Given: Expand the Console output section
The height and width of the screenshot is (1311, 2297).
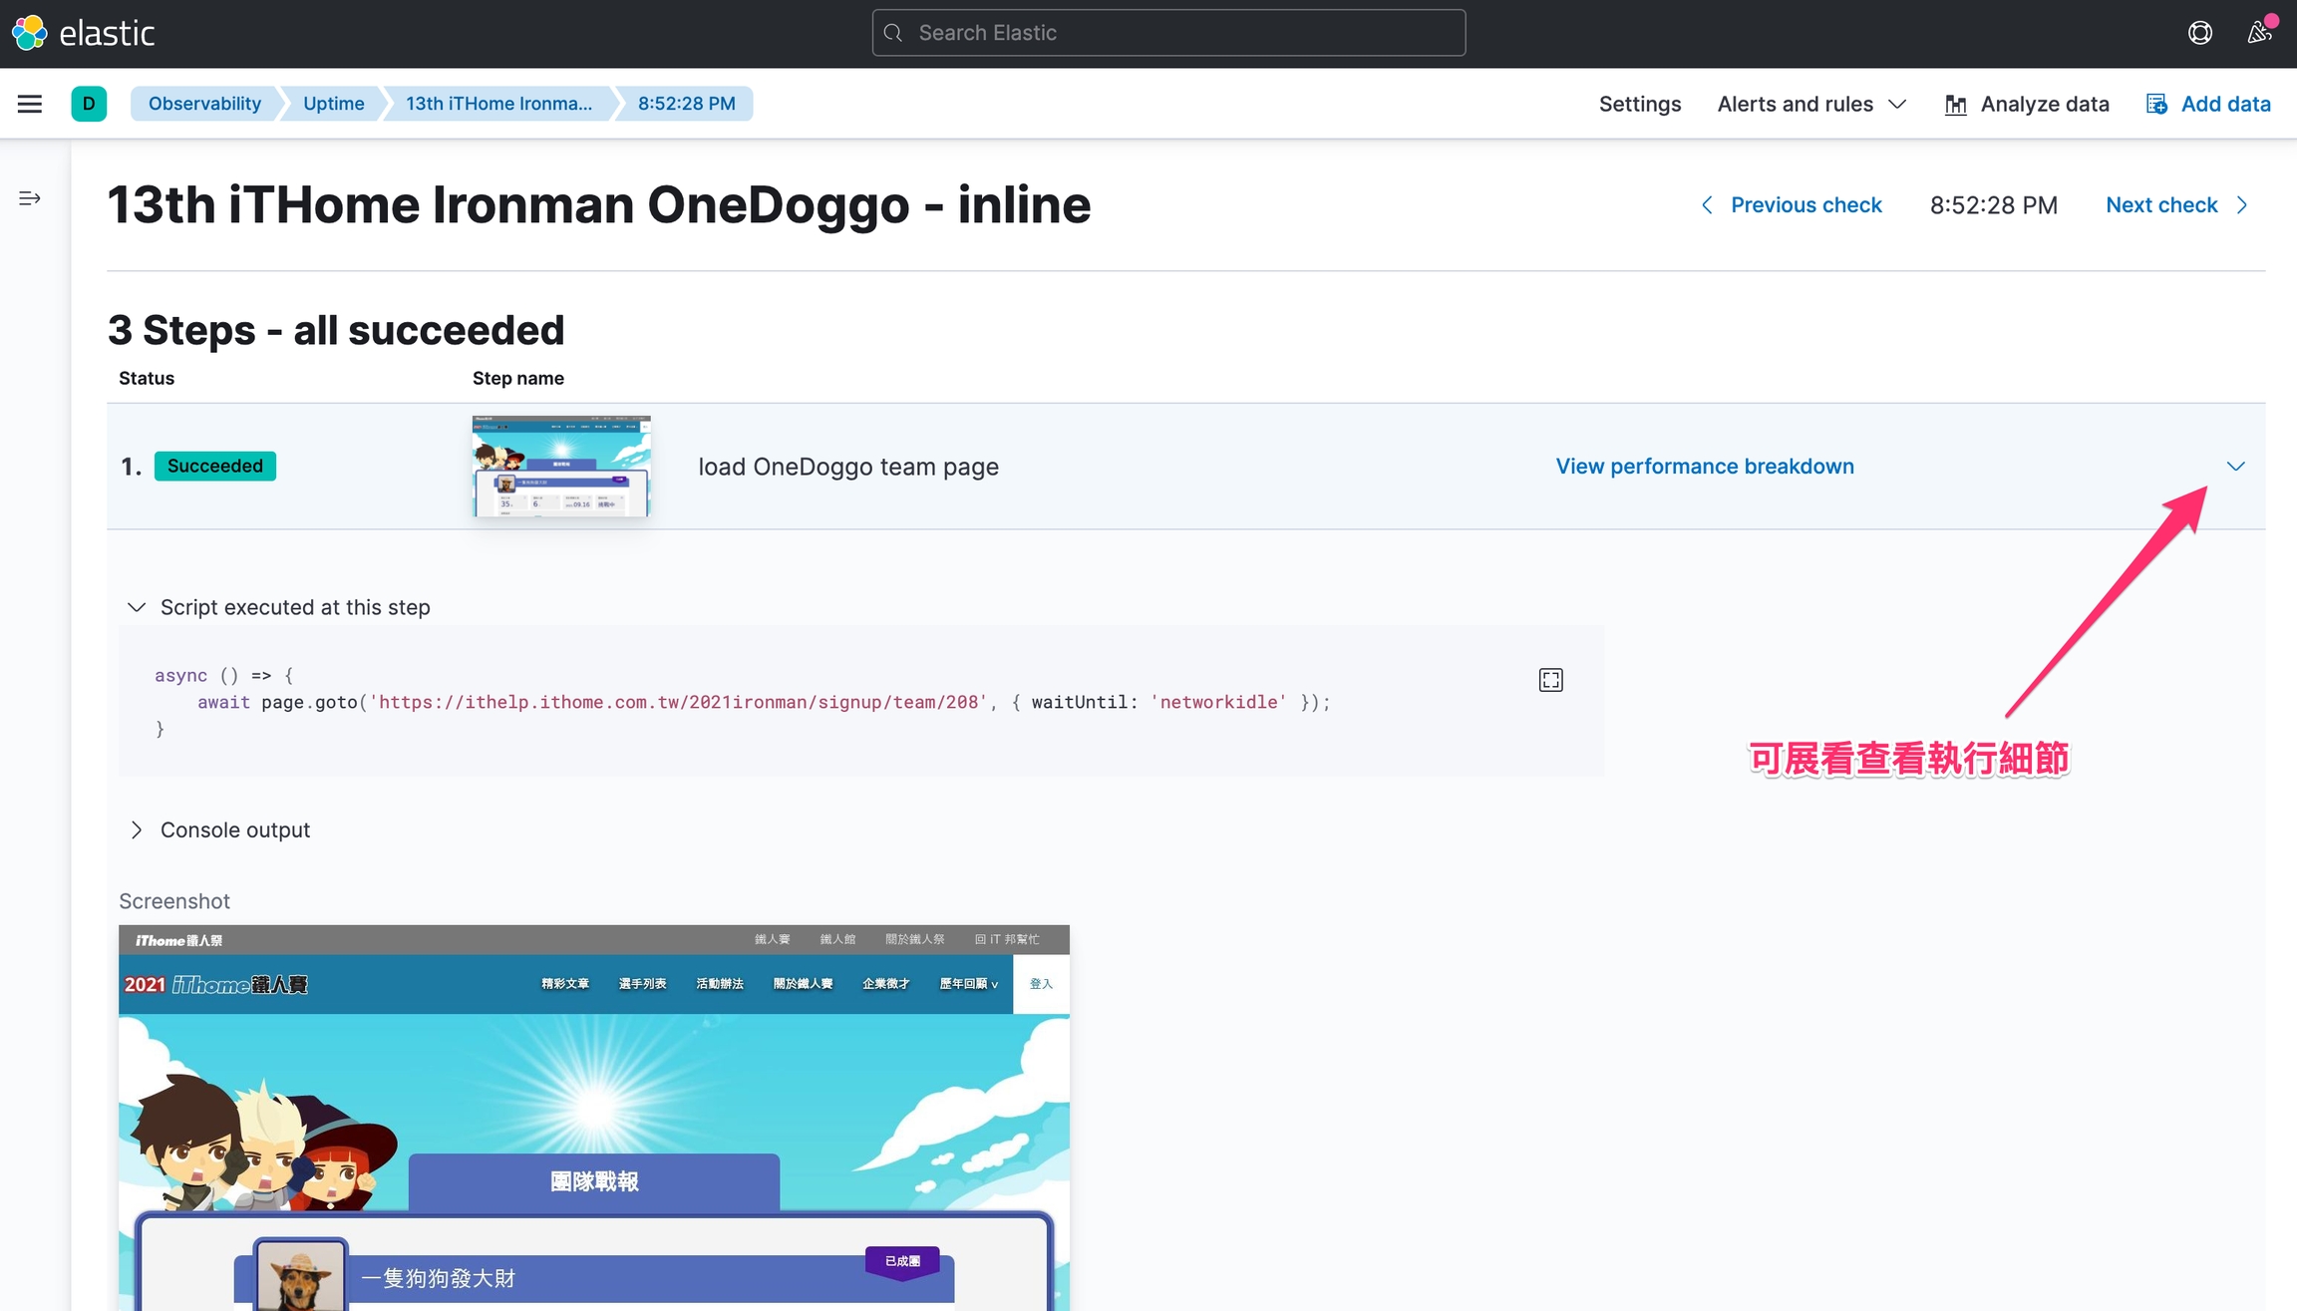Looking at the screenshot, I should pos(219,830).
